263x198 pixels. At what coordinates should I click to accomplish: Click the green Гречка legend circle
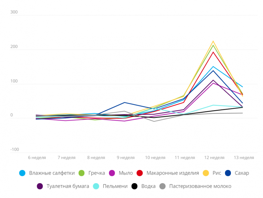[x=82, y=173]
